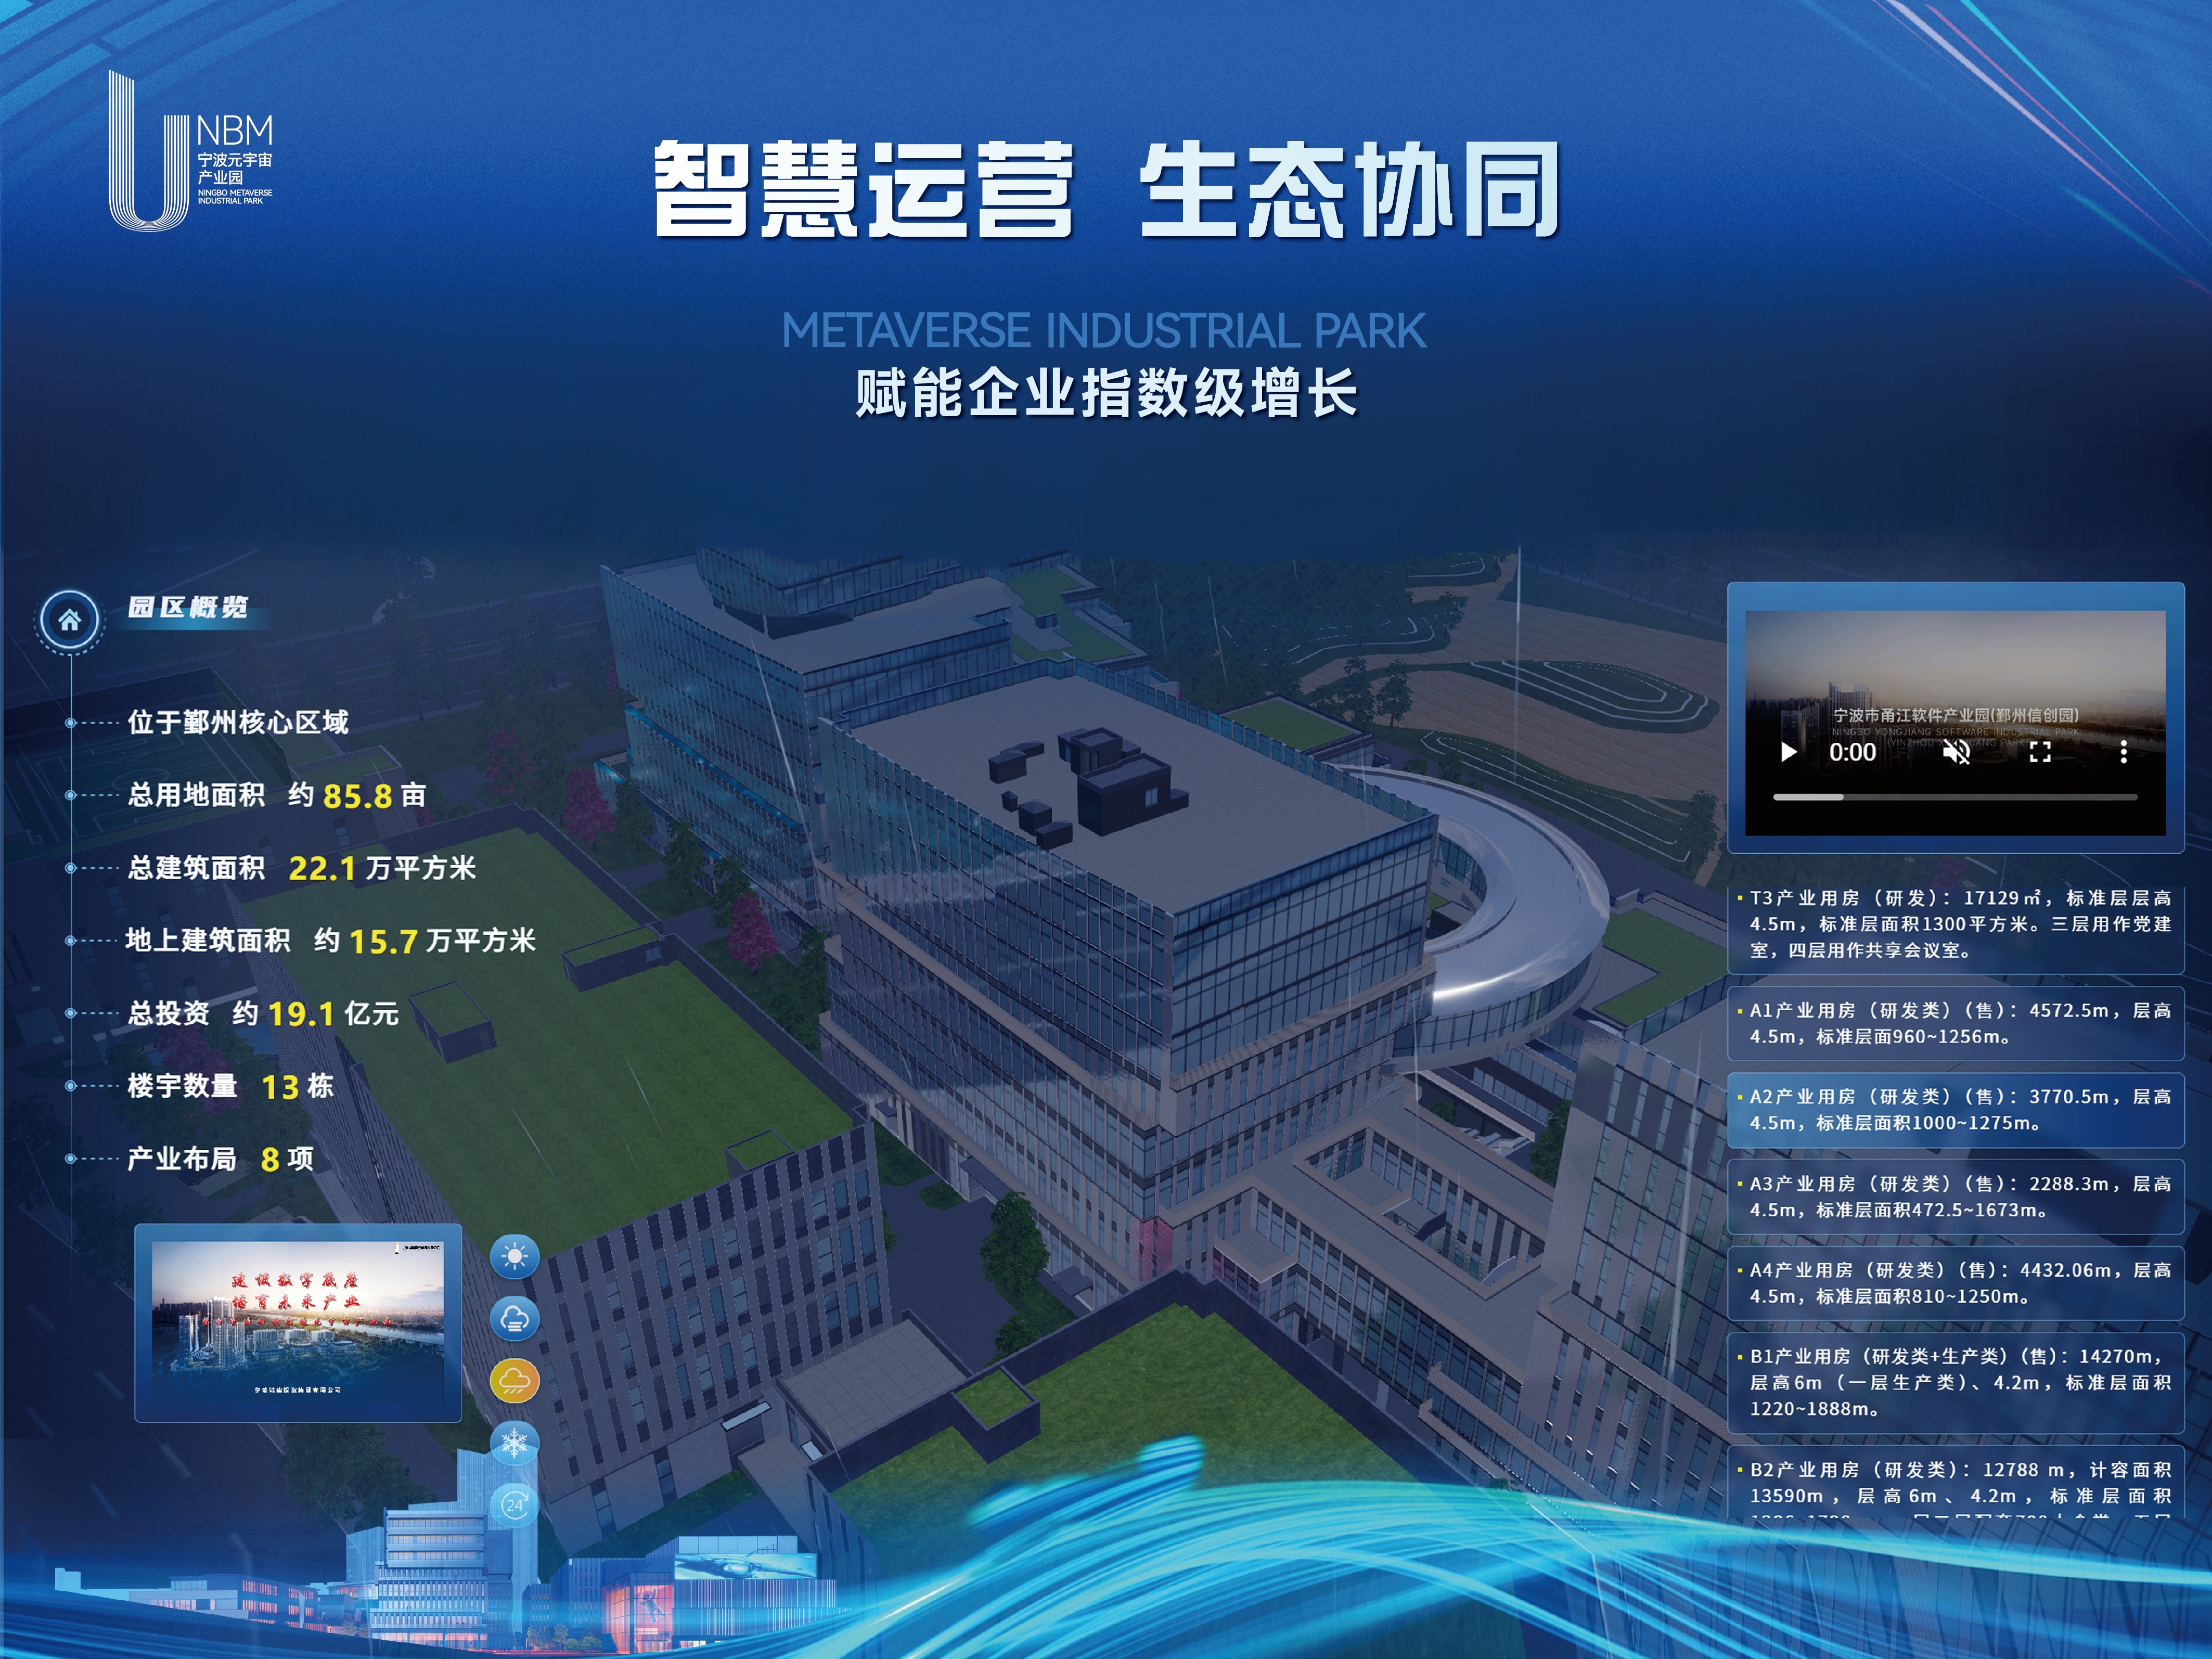Choose the highlighted A2产业用房 card
The width and height of the screenshot is (2212, 1659).
1955,1110
